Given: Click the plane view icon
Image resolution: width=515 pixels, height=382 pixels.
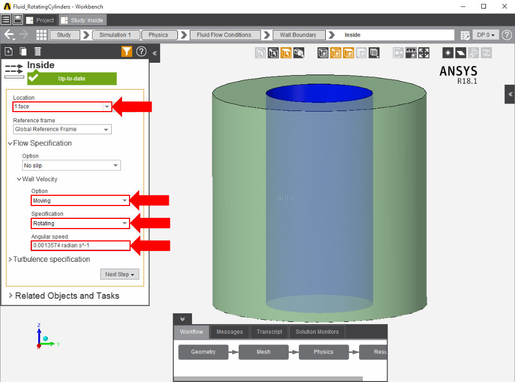Looking at the screenshot, I should pyautogui.click(x=461, y=53).
